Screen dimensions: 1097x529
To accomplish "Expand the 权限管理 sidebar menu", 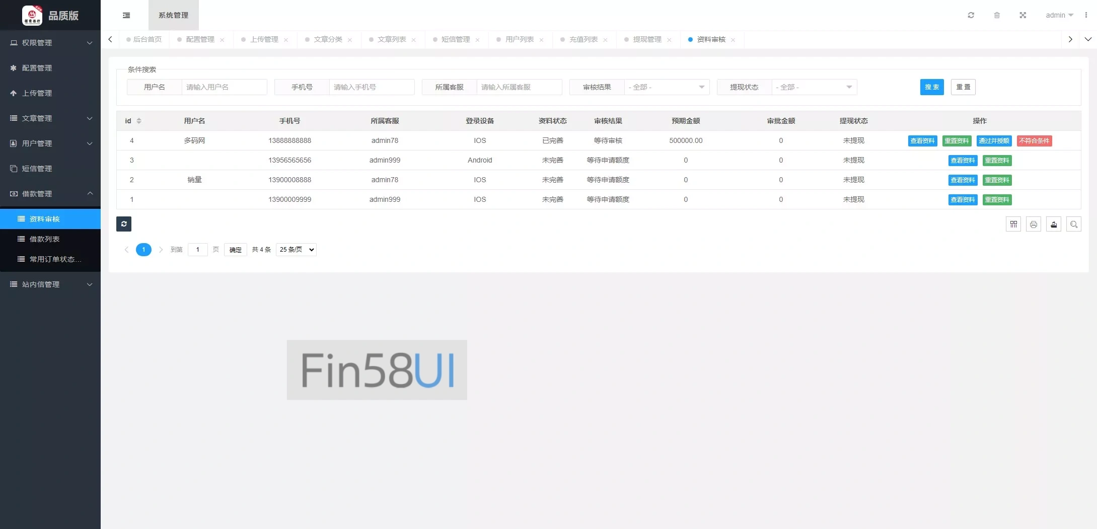I will (x=50, y=43).
